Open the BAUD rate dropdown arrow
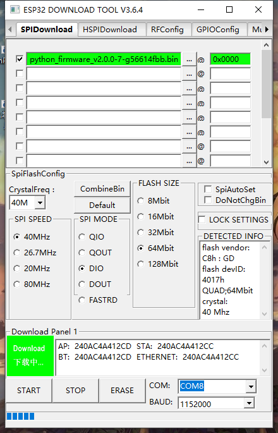Viewport: 278px width, 433px height. [249, 403]
